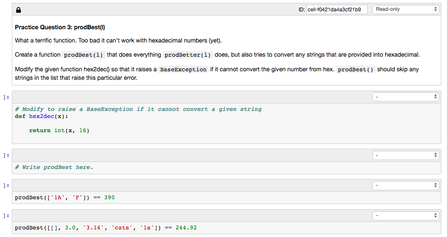Viewport: 447px width, 237px height.
Task: Click the '# Write prodBest here.' comment
Action: [x=54, y=168]
